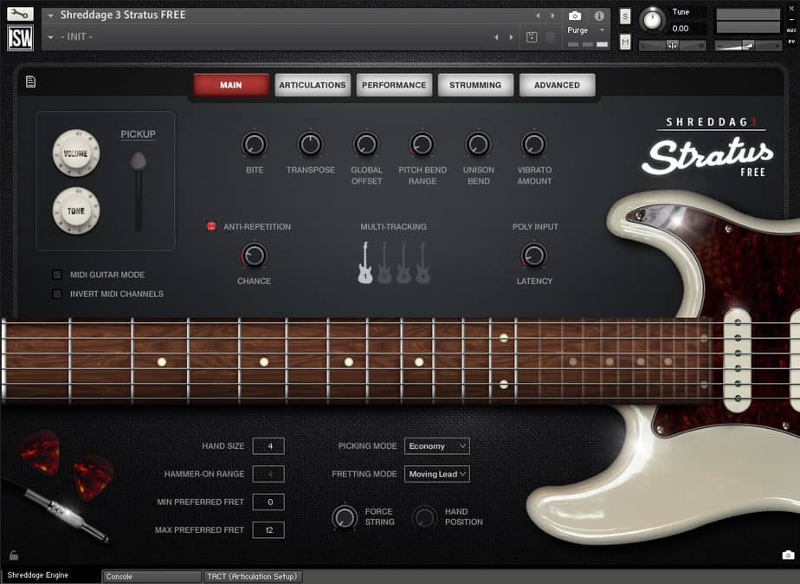Open the Console script tab
800x584 pixels.
coord(152,576)
